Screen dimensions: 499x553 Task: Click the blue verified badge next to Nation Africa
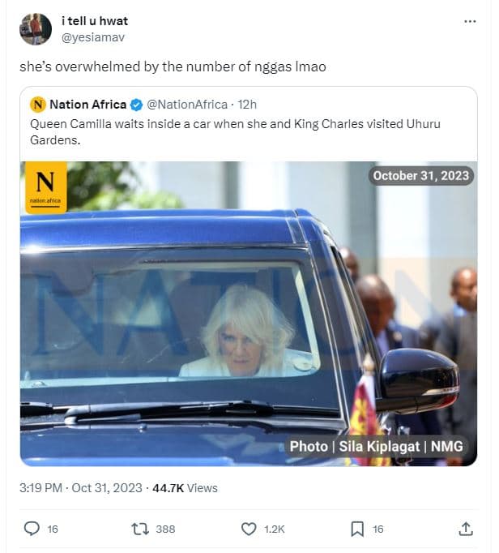pos(137,105)
